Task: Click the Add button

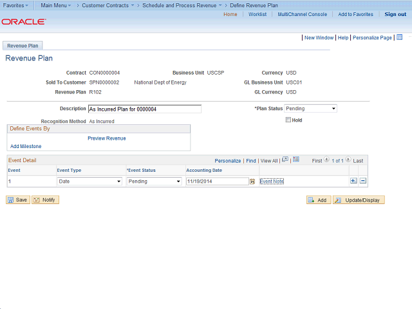Action: [x=319, y=200]
